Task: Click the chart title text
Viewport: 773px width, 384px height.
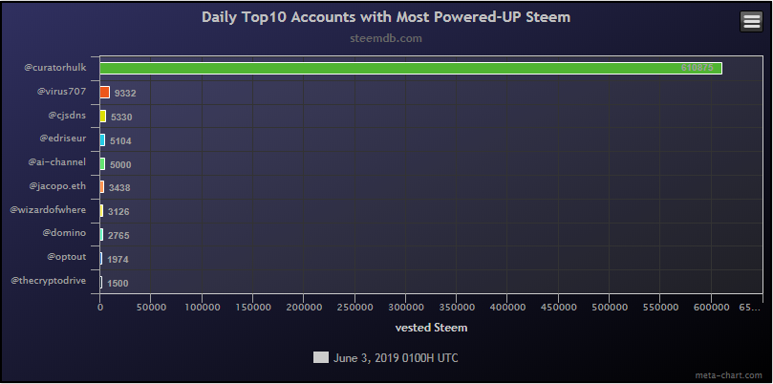Action: point(386,18)
